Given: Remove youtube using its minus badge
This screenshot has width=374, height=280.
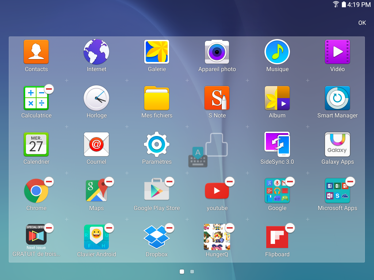Looking at the screenshot, I should 230,182.
